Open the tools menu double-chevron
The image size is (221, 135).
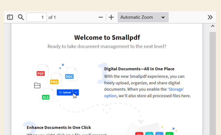click(210, 17)
